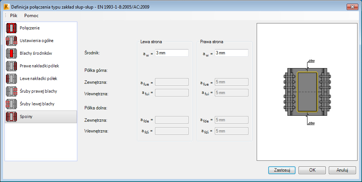Click right side afue field showing 5 mm
This screenshot has width=362, height=182.
pos(232,82)
